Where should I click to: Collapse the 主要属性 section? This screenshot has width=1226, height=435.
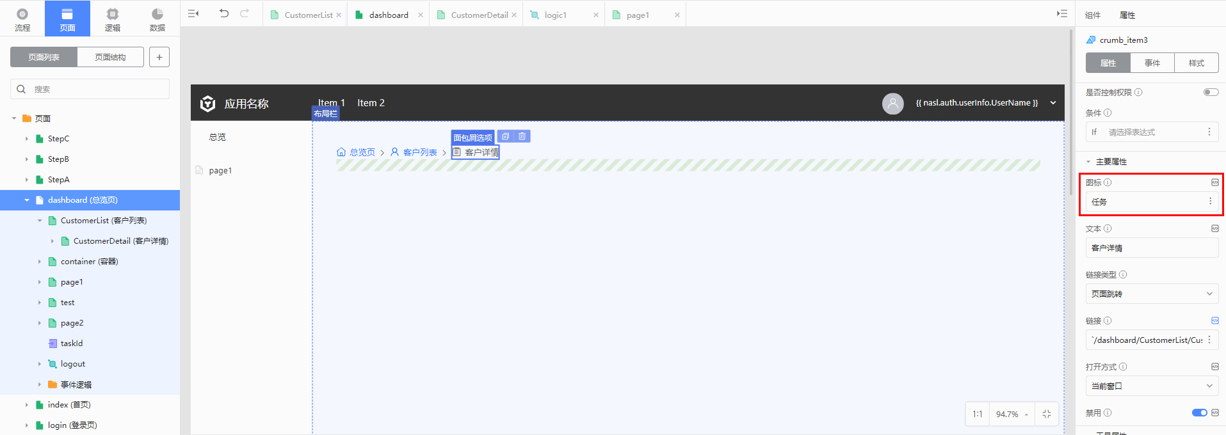click(1088, 162)
